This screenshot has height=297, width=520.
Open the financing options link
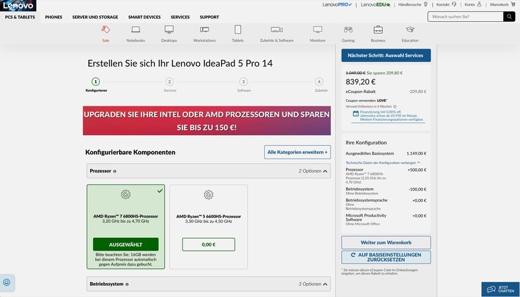tap(392, 116)
